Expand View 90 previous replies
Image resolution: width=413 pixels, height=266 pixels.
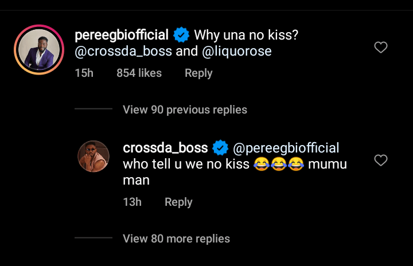[x=185, y=109]
